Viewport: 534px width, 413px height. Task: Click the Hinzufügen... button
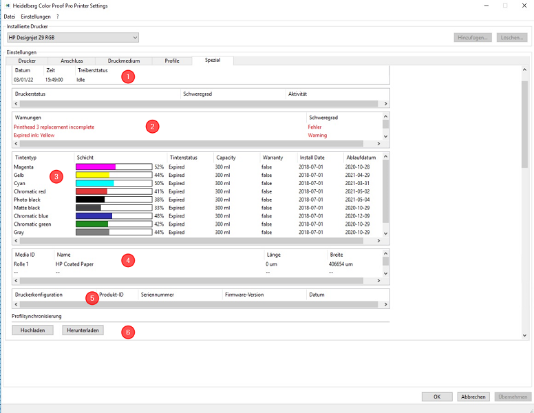coord(473,37)
